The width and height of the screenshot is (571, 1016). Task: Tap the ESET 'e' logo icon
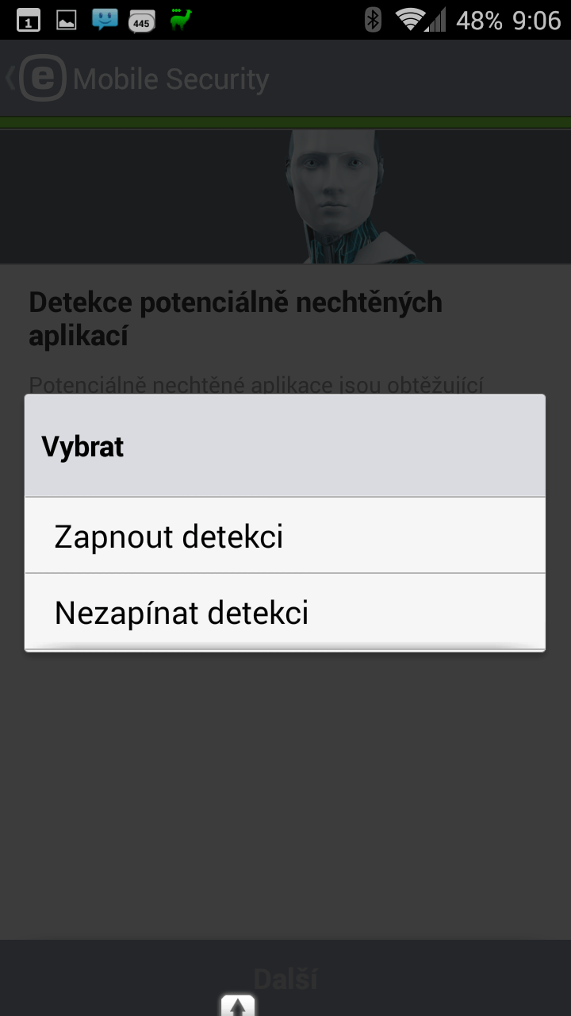coord(44,79)
